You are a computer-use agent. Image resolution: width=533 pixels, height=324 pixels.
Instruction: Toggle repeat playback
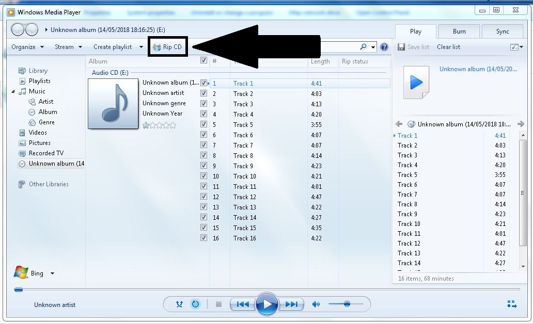[x=195, y=304]
